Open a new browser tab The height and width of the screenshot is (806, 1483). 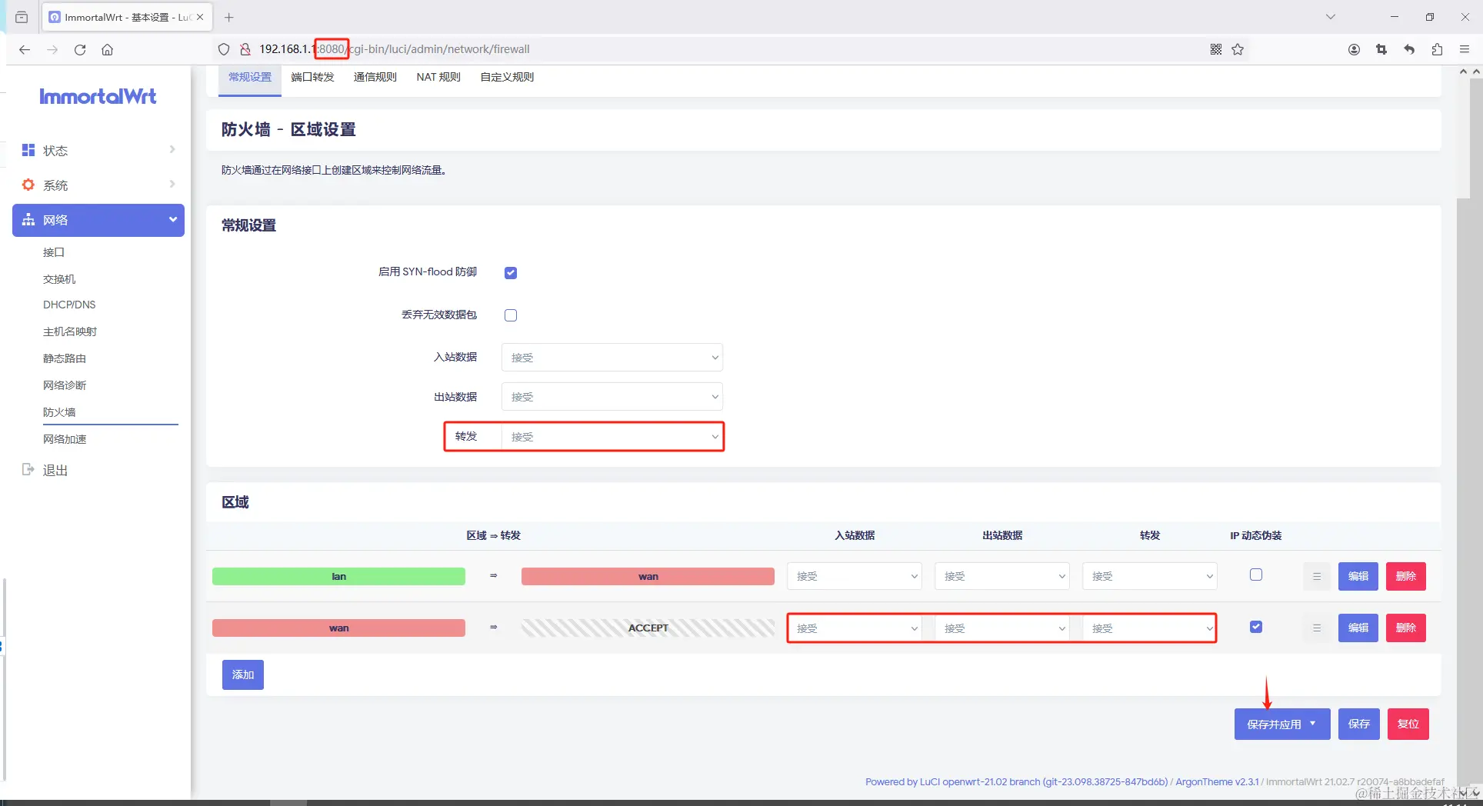click(228, 17)
